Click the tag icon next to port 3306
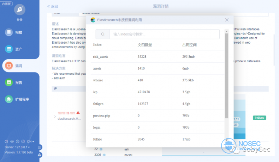The height and width of the screenshot is (162, 279). [104, 155]
